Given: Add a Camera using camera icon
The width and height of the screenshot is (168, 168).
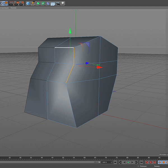Looking at the screenshot, I should (57, 3).
